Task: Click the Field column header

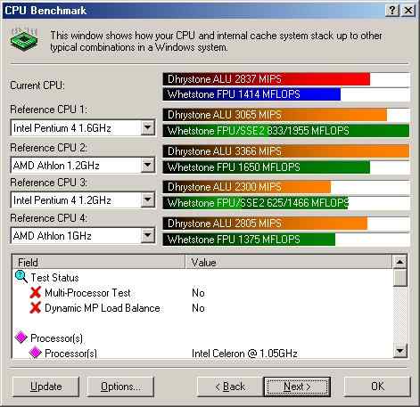Action: tap(99, 262)
